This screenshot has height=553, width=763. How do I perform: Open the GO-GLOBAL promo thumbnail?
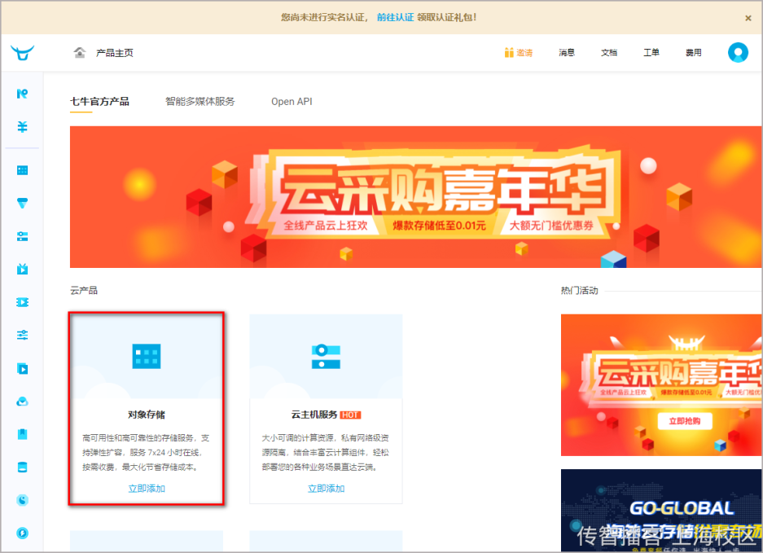point(661,510)
